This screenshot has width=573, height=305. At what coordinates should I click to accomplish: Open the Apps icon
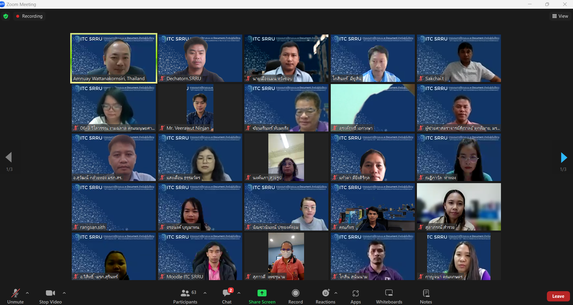pos(356,293)
